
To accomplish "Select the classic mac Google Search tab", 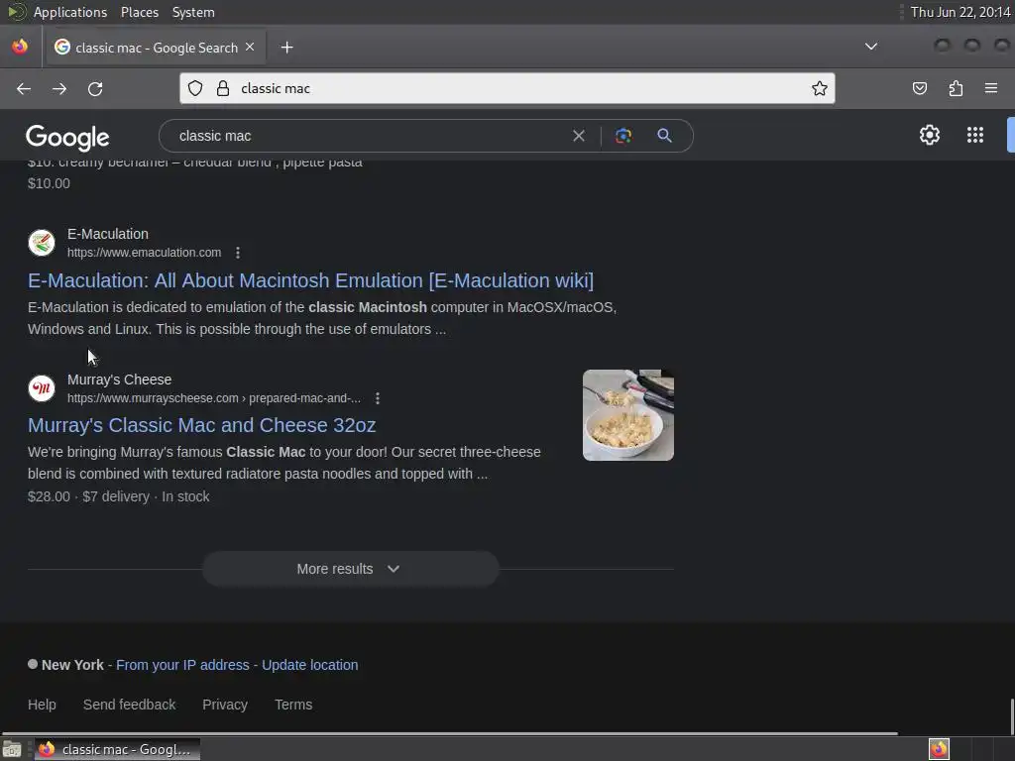I will point(156,48).
